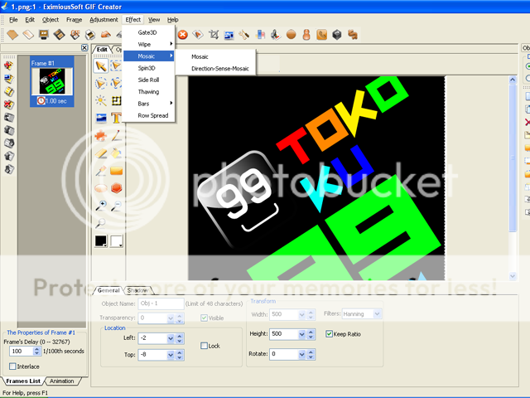The image size is (530, 398).
Task: Expand the Bars submenu
Action: pyautogui.click(x=149, y=103)
